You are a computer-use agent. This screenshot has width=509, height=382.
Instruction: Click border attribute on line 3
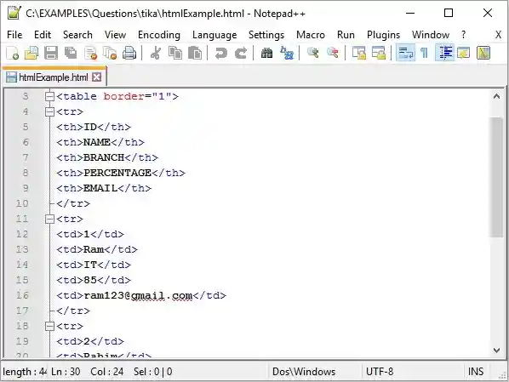point(124,96)
